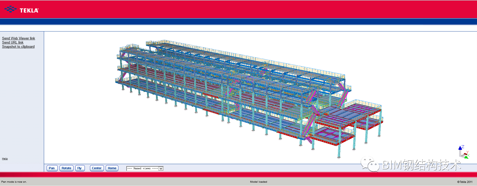
Task: Switch to Rotate mode
Action: pyautogui.click(x=67, y=168)
